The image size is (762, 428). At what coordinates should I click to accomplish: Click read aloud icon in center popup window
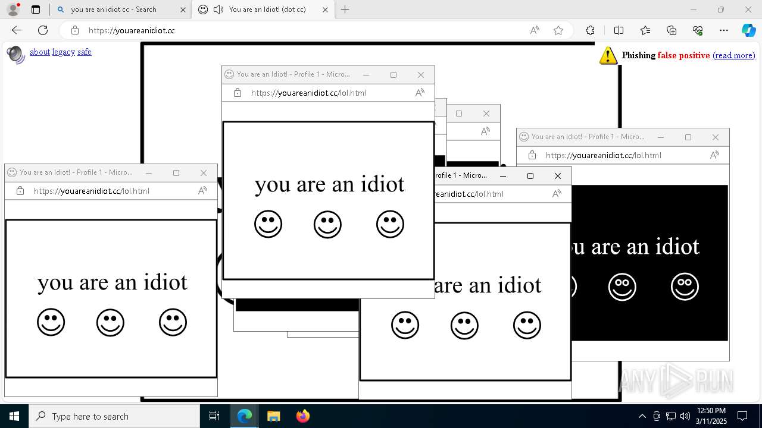[420, 93]
